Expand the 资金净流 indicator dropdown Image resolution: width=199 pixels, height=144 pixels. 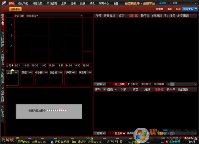(x=32, y=16)
